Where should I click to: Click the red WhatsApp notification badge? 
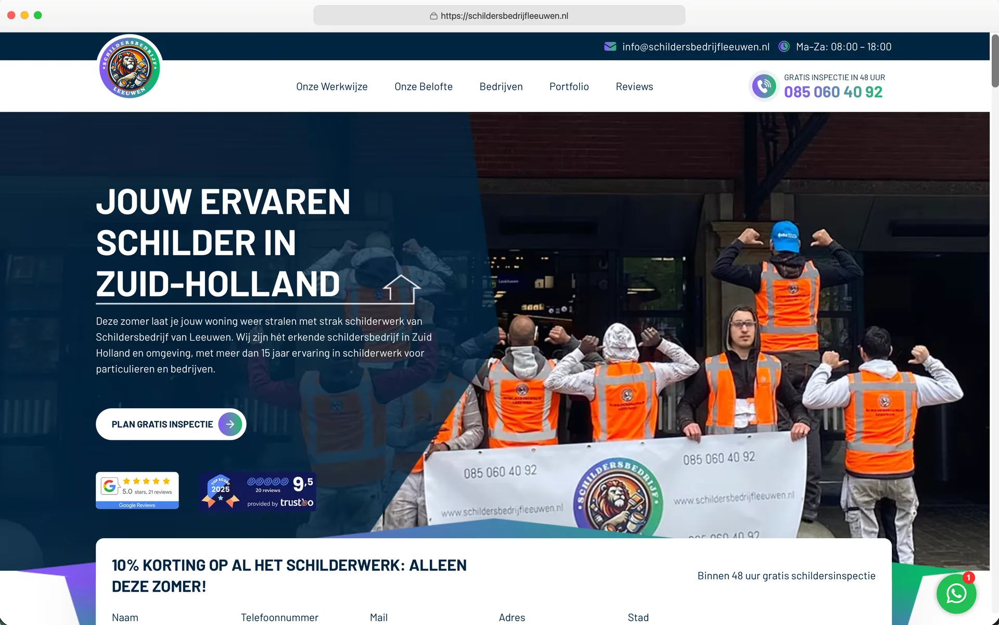(968, 578)
